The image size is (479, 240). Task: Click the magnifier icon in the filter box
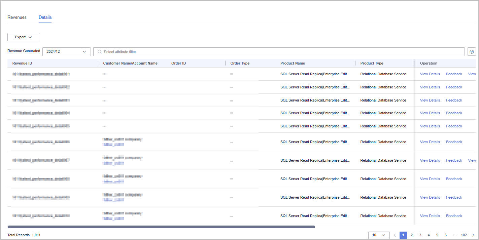coord(99,52)
